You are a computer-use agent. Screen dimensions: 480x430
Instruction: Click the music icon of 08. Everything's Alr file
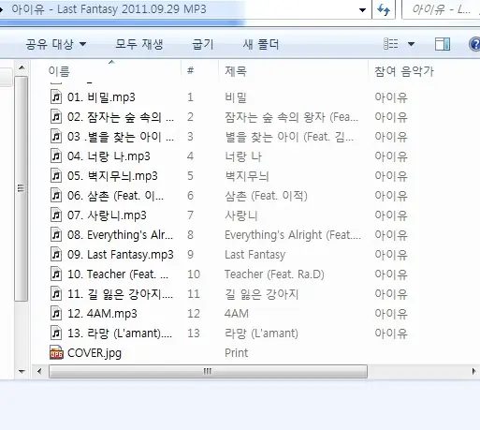(56, 234)
